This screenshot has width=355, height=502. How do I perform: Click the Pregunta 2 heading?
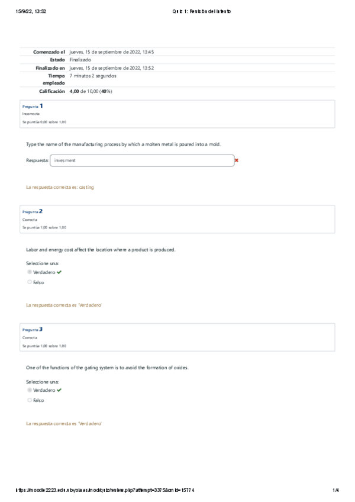pyautogui.click(x=33, y=211)
